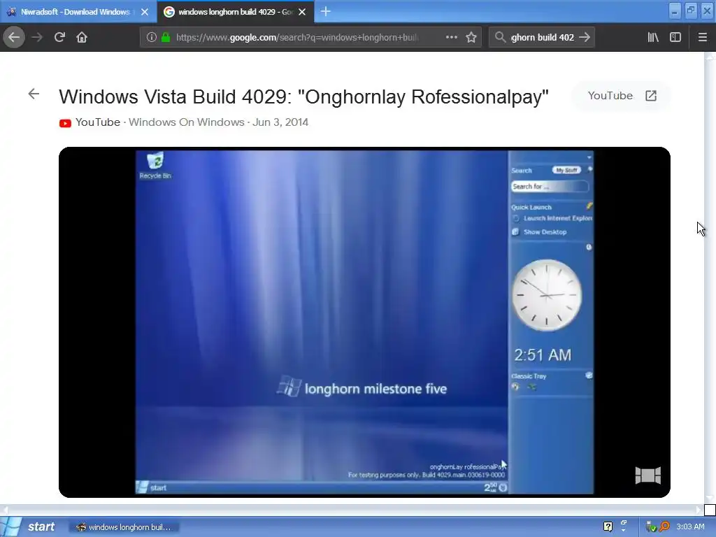Submit search with the arrow button

[x=585, y=38]
